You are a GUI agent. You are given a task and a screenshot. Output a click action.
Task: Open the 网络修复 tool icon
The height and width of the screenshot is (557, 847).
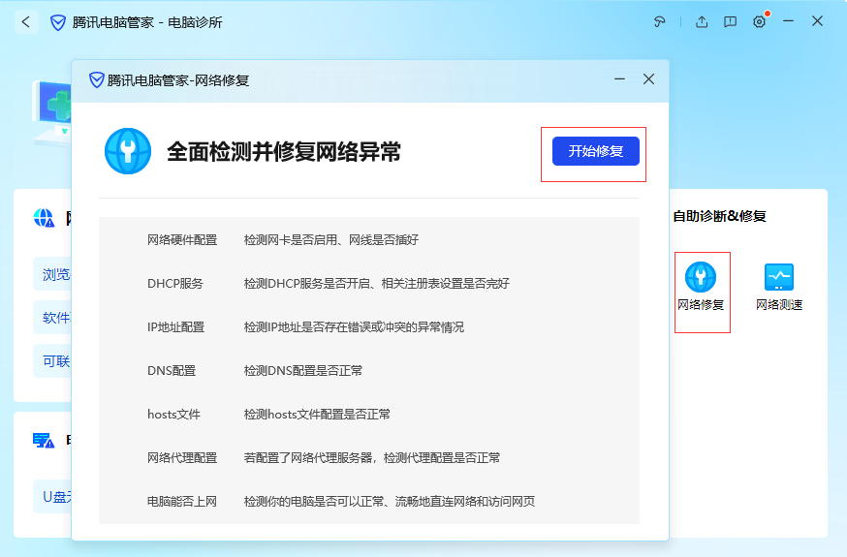(x=701, y=277)
